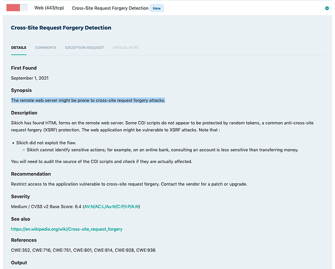
Task: Select the Special Note tab
Action: pyautogui.click(x=126, y=48)
